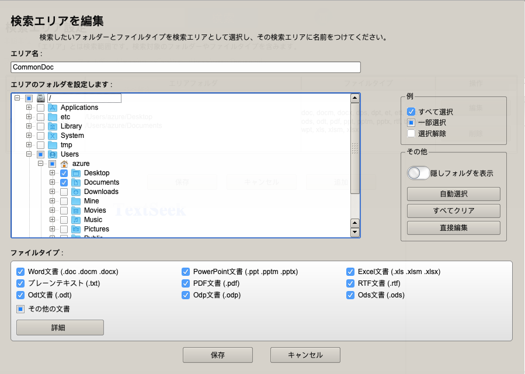This screenshot has width=525, height=374.
Task: Check the Downloads folder checkbox
Action: click(x=64, y=192)
